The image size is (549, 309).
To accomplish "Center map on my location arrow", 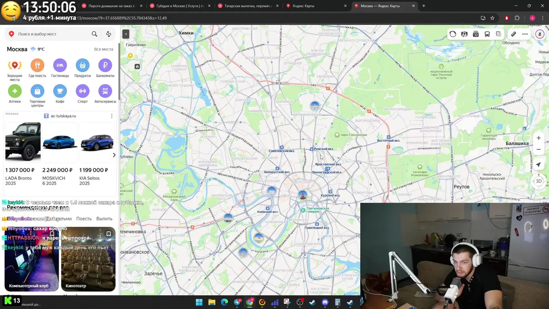I will tap(539, 165).
